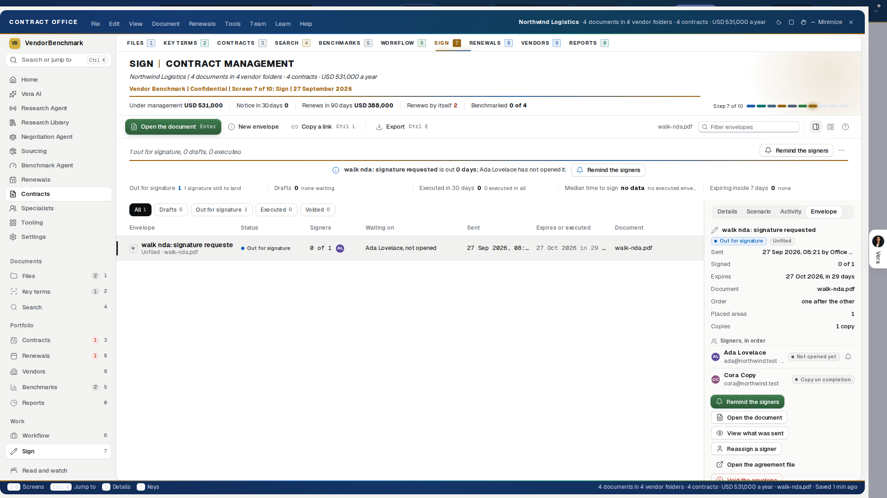Click bell icon beside Ada Lovelace signer

[848, 356]
